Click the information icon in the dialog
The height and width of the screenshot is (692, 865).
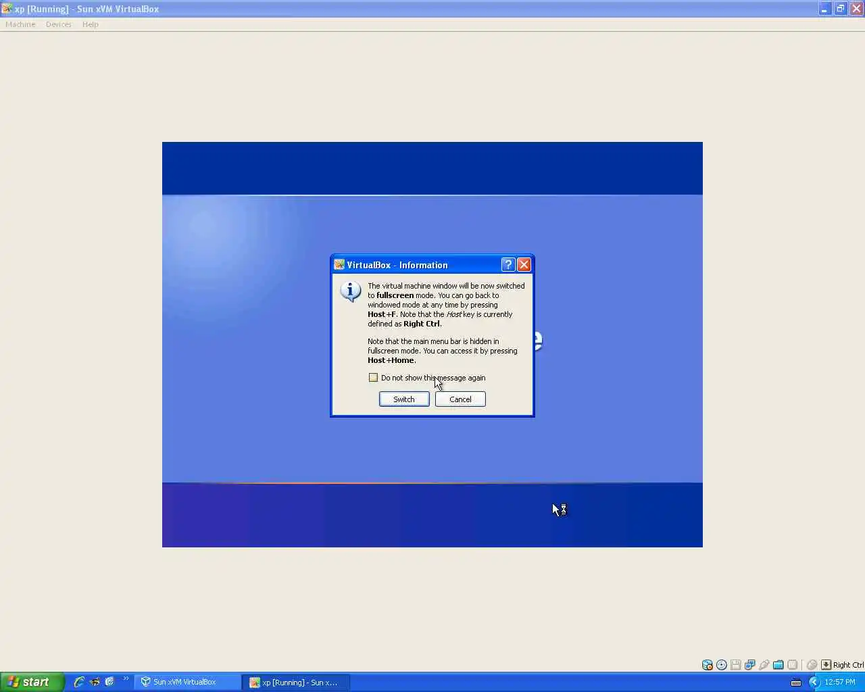(350, 291)
